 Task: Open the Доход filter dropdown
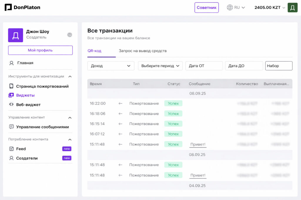[111, 66]
